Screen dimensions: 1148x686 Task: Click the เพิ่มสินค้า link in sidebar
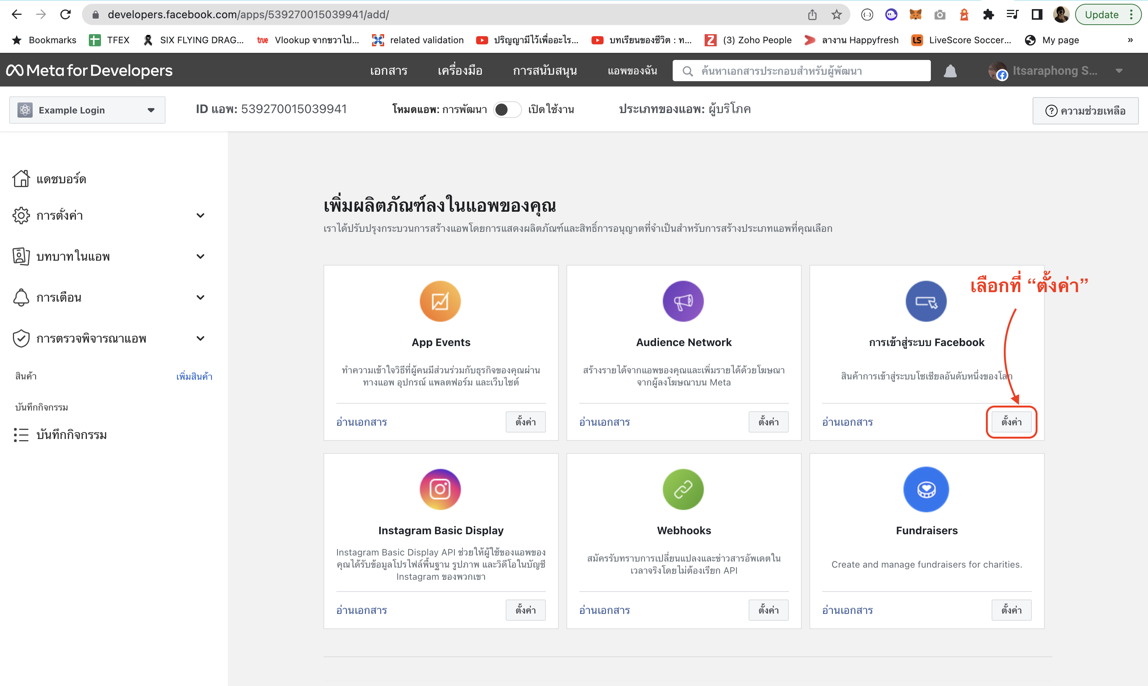click(194, 376)
